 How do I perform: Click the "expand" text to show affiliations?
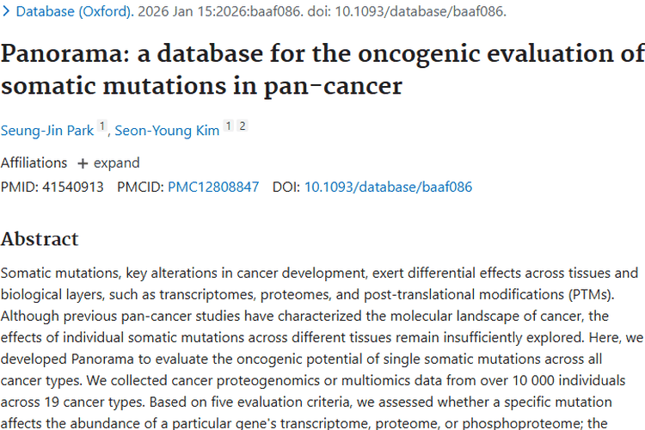pyautogui.click(x=117, y=163)
